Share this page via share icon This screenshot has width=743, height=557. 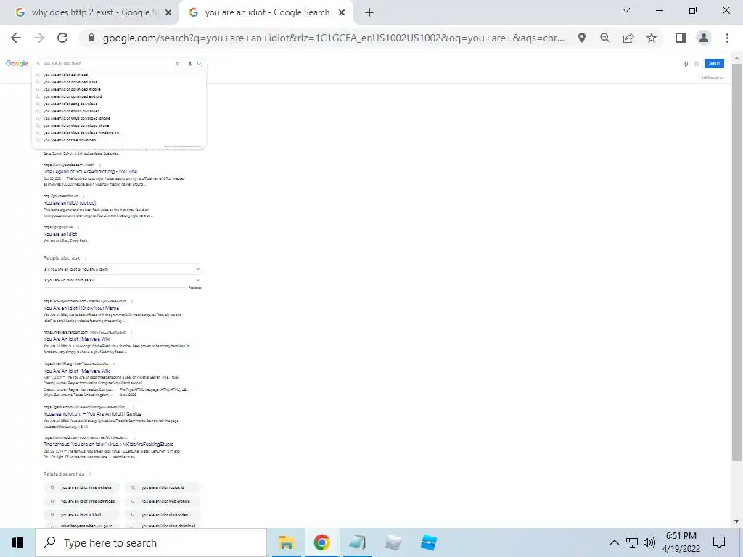628,38
